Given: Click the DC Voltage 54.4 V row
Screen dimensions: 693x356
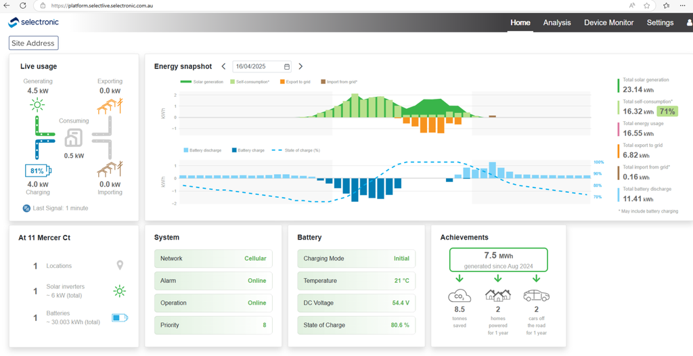Looking at the screenshot, I should click(356, 303).
